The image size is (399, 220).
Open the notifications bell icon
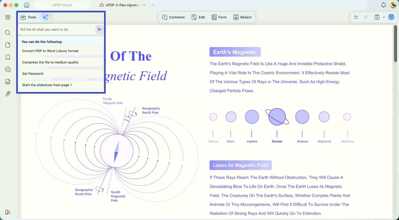click(383, 5)
